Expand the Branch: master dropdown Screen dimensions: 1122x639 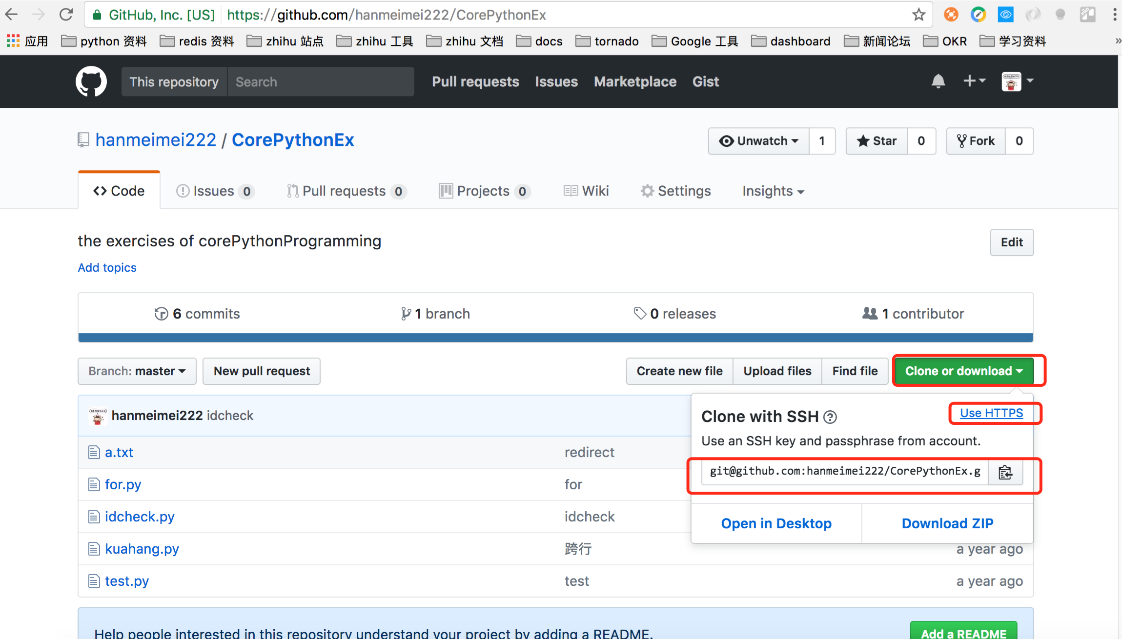(137, 371)
